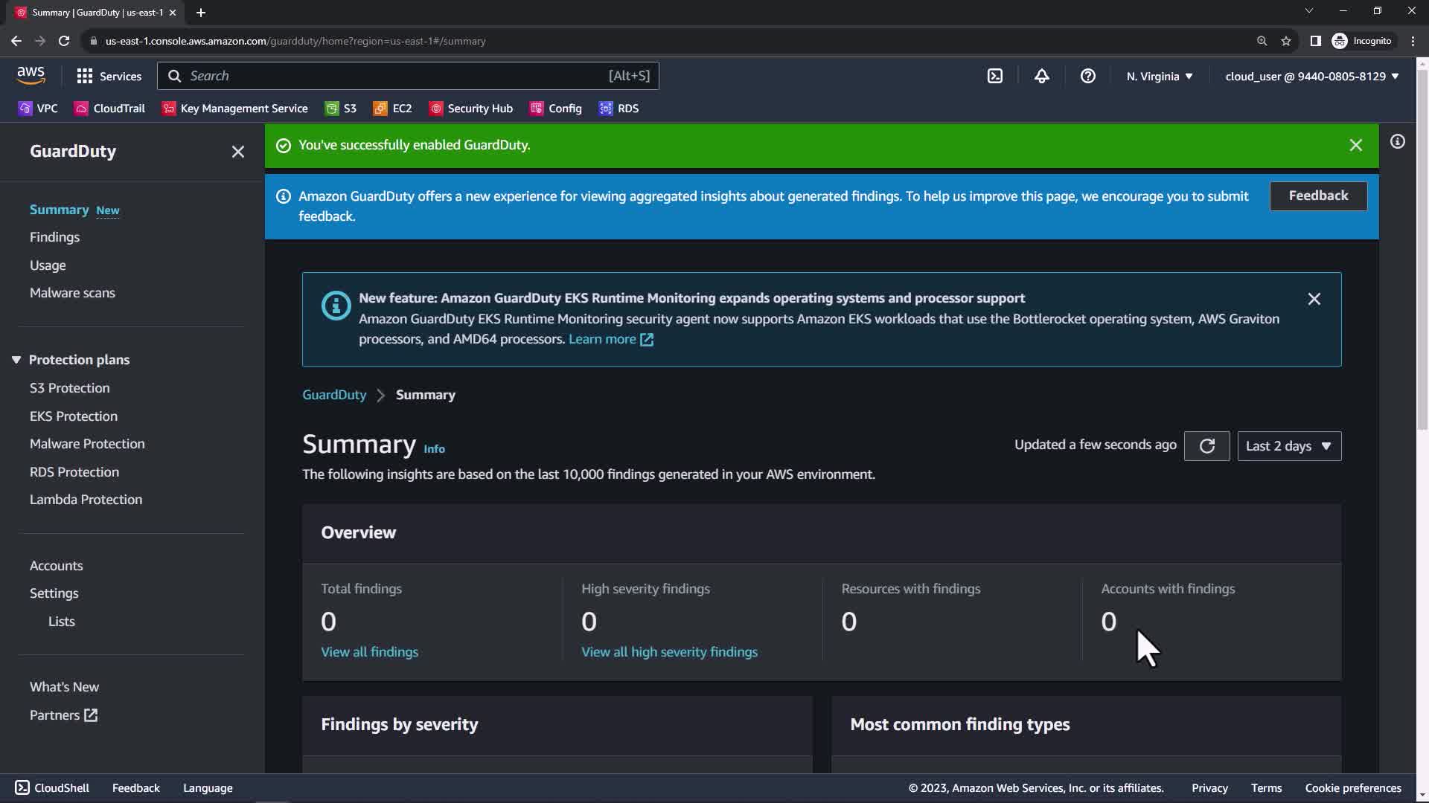This screenshot has height=803, width=1429.
Task: Open the Last 2 days dropdown
Action: [1289, 446]
